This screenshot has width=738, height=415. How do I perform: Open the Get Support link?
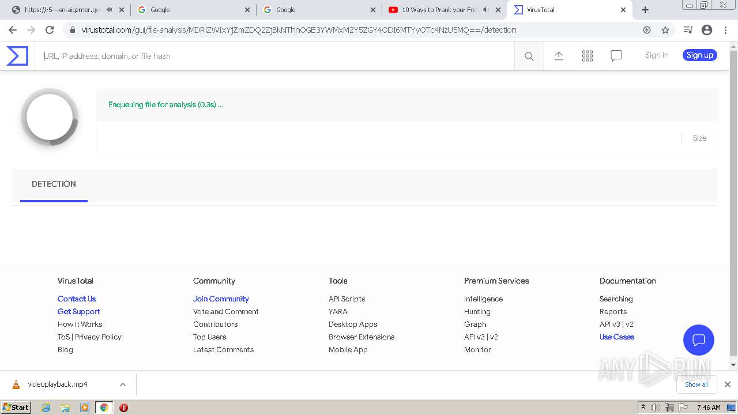(x=78, y=311)
